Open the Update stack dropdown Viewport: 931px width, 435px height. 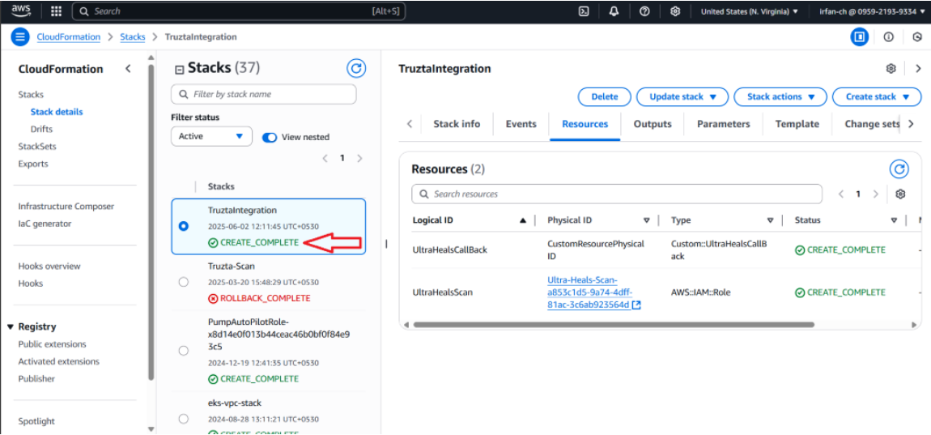683,97
